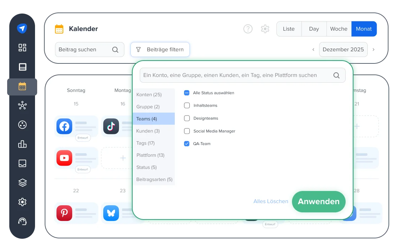Screen dimensions: 396x248
Task: Open the Facebook post on day 15
Action: click(65, 126)
